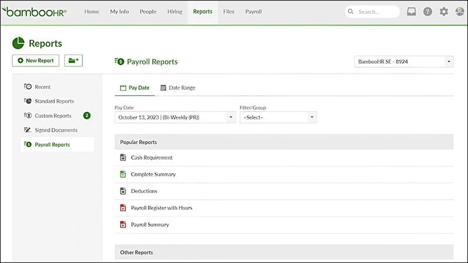This screenshot has height=263, width=468.
Task: Click into the Search field
Action: pyautogui.click(x=373, y=12)
